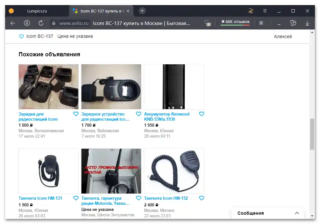Open the Тангента Icom HM-152 link
Image resolution: width=320 pixels, height=224 pixels.
tap(166, 198)
